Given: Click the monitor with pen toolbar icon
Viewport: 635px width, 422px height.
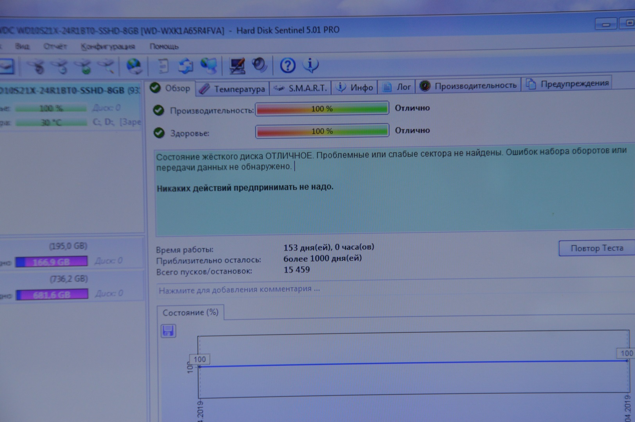Looking at the screenshot, I should [237, 66].
